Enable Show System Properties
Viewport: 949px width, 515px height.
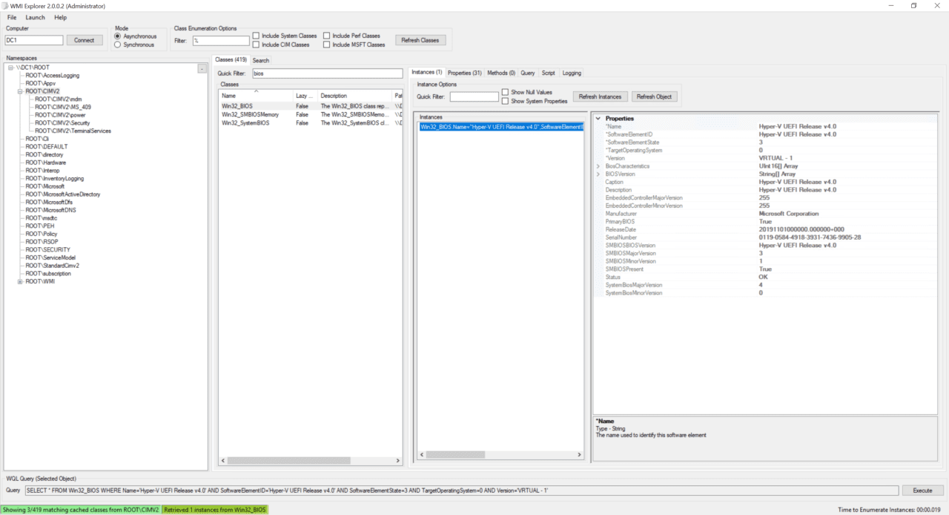[504, 99]
